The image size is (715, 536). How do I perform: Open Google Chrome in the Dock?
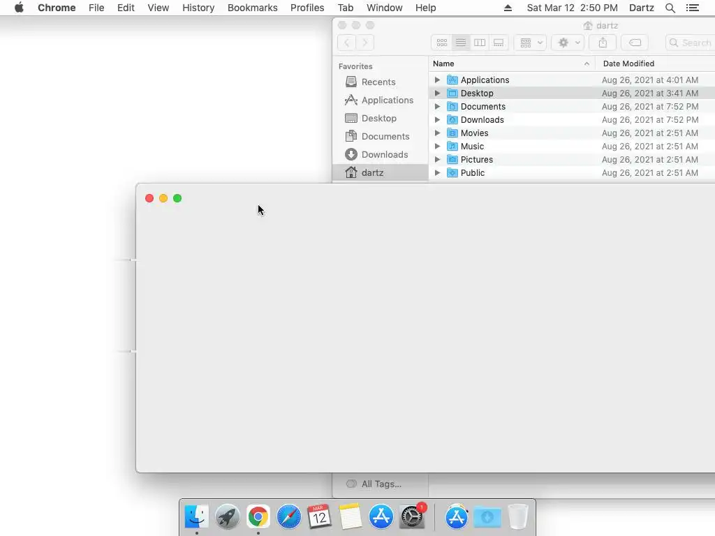(258, 517)
